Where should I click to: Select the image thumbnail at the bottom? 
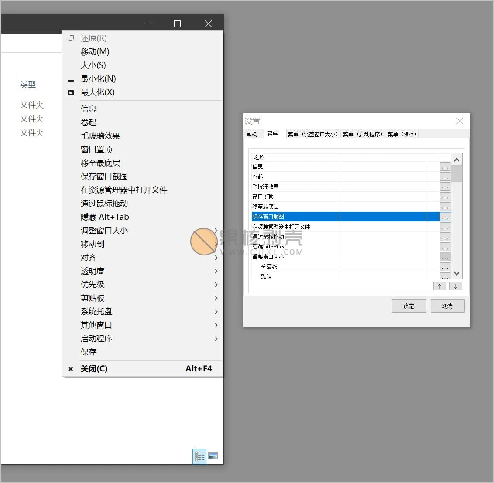(213, 456)
